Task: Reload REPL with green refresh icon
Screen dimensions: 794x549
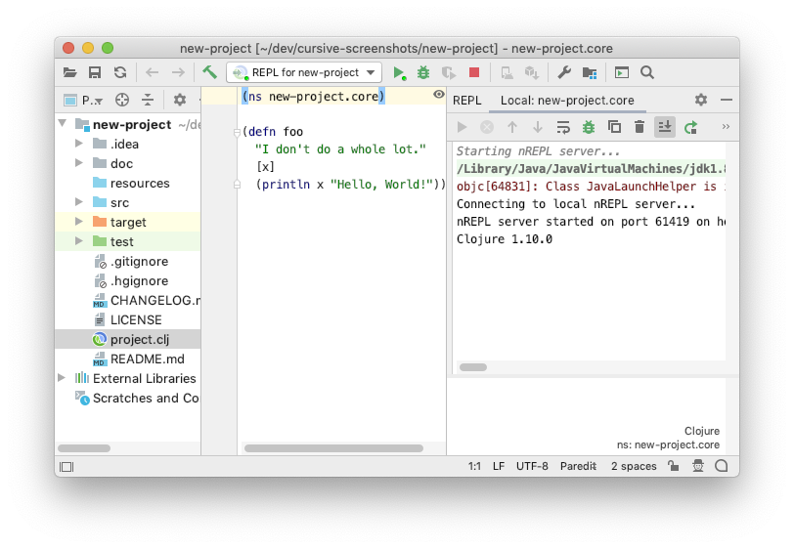Action: click(690, 127)
